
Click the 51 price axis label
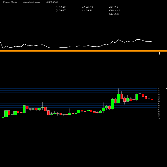pos(159,103)
